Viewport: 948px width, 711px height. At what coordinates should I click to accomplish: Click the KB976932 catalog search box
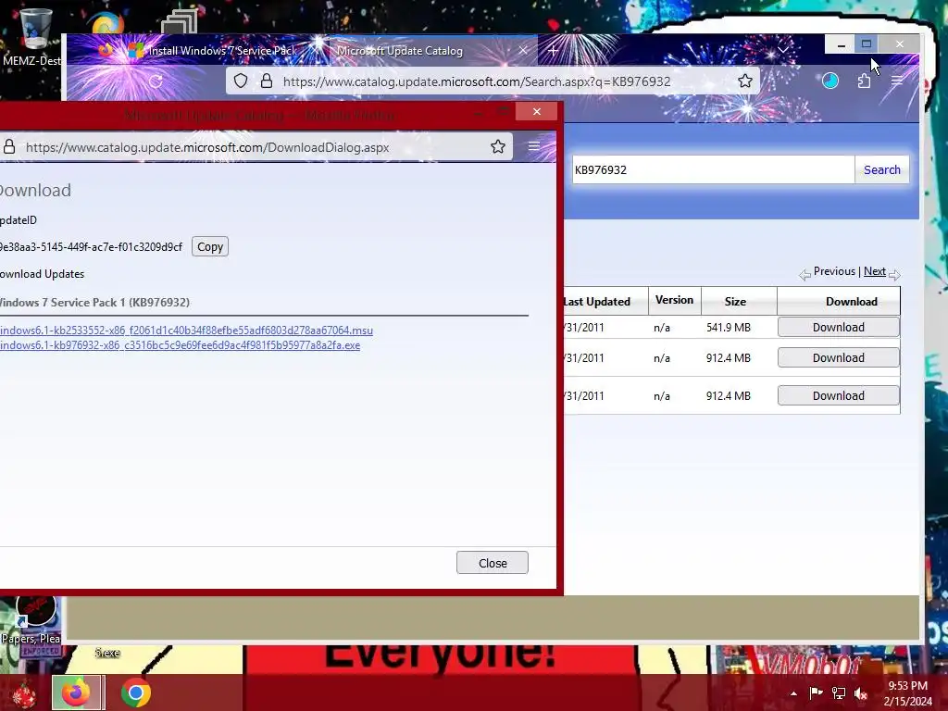point(714,170)
